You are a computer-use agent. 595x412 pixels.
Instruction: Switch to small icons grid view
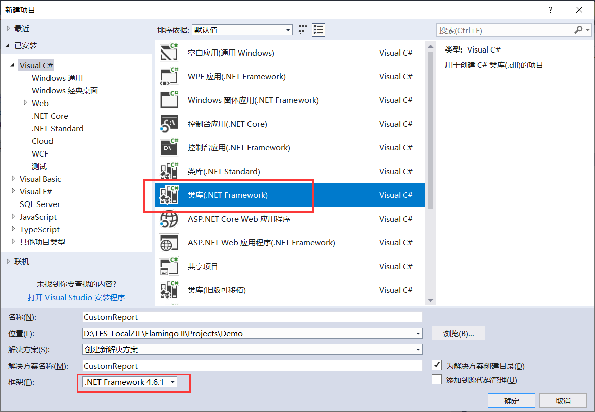[x=303, y=30]
